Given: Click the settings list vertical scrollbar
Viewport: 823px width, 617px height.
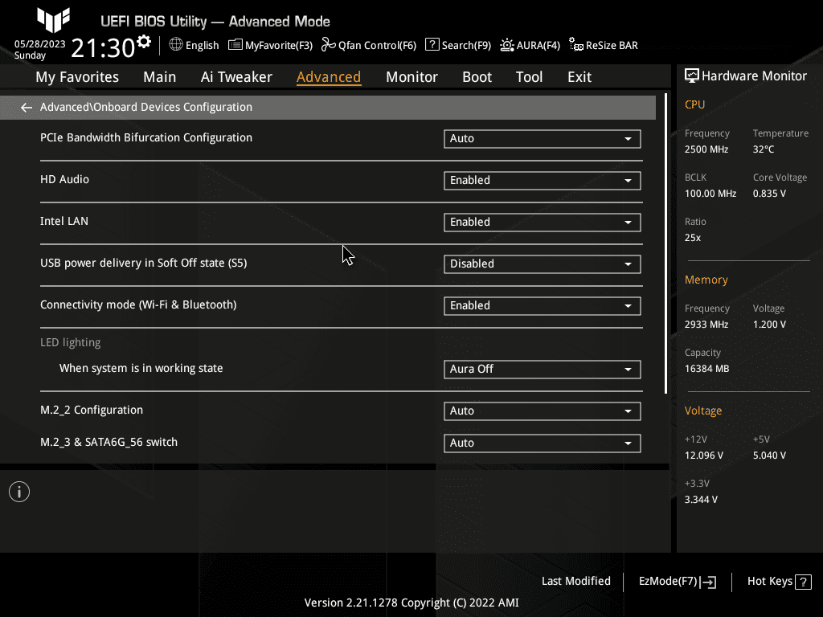Looking at the screenshot, I should 665,241.
